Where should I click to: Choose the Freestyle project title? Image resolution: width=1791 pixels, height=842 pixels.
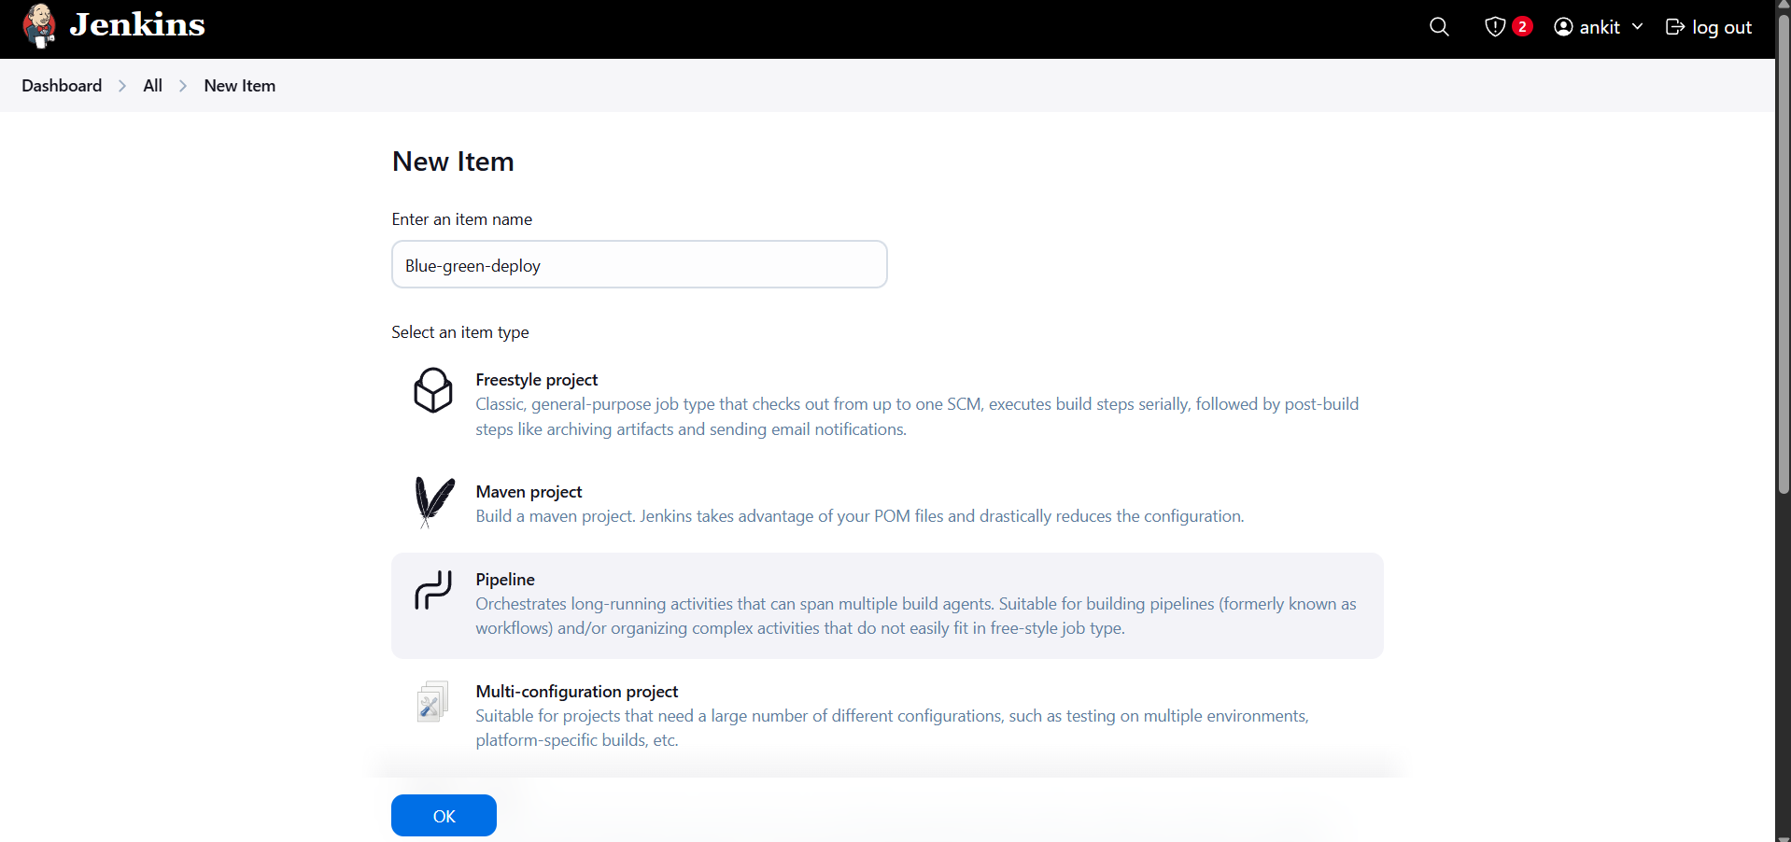pos(537,380)
